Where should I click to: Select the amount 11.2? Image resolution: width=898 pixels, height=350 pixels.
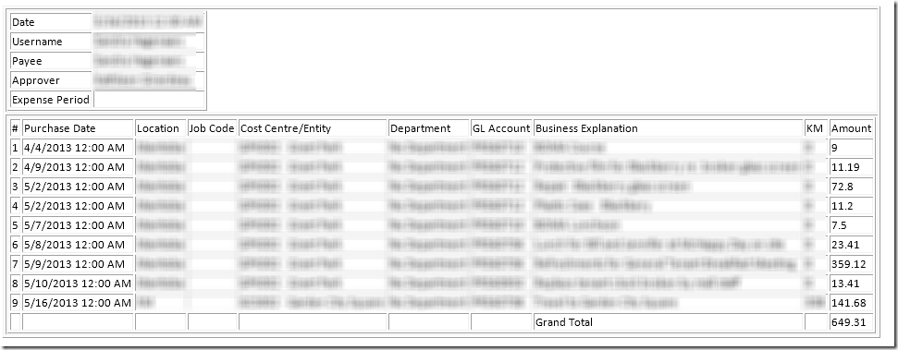click(x=851, y=206)
